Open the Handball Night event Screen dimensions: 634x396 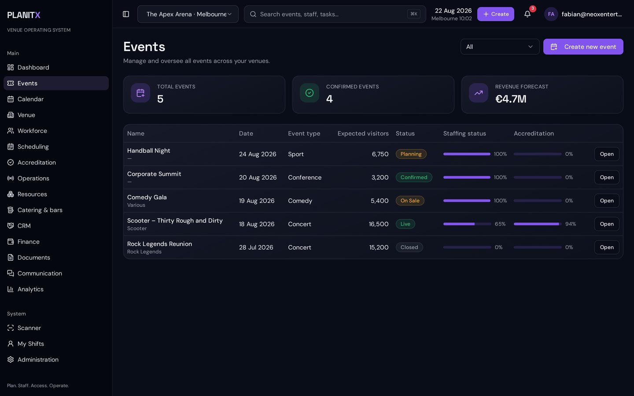(x=607, y=154)
